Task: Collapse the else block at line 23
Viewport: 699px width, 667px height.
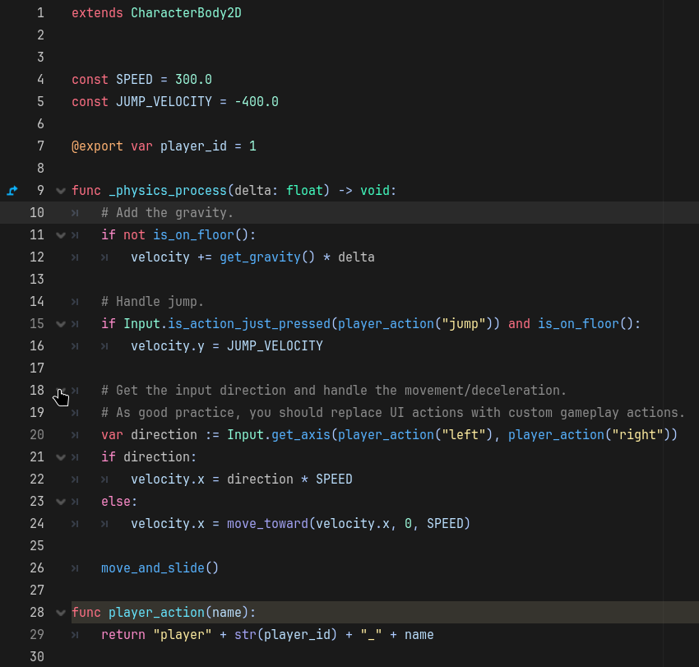Action: coord(61,502)
